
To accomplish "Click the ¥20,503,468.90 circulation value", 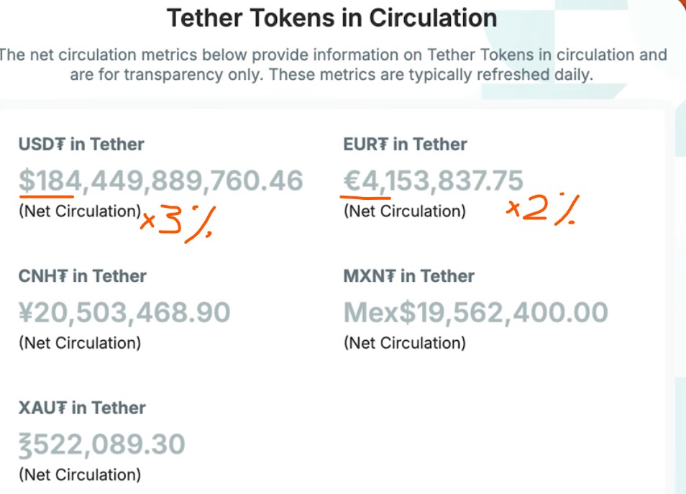I will point(124,312).
